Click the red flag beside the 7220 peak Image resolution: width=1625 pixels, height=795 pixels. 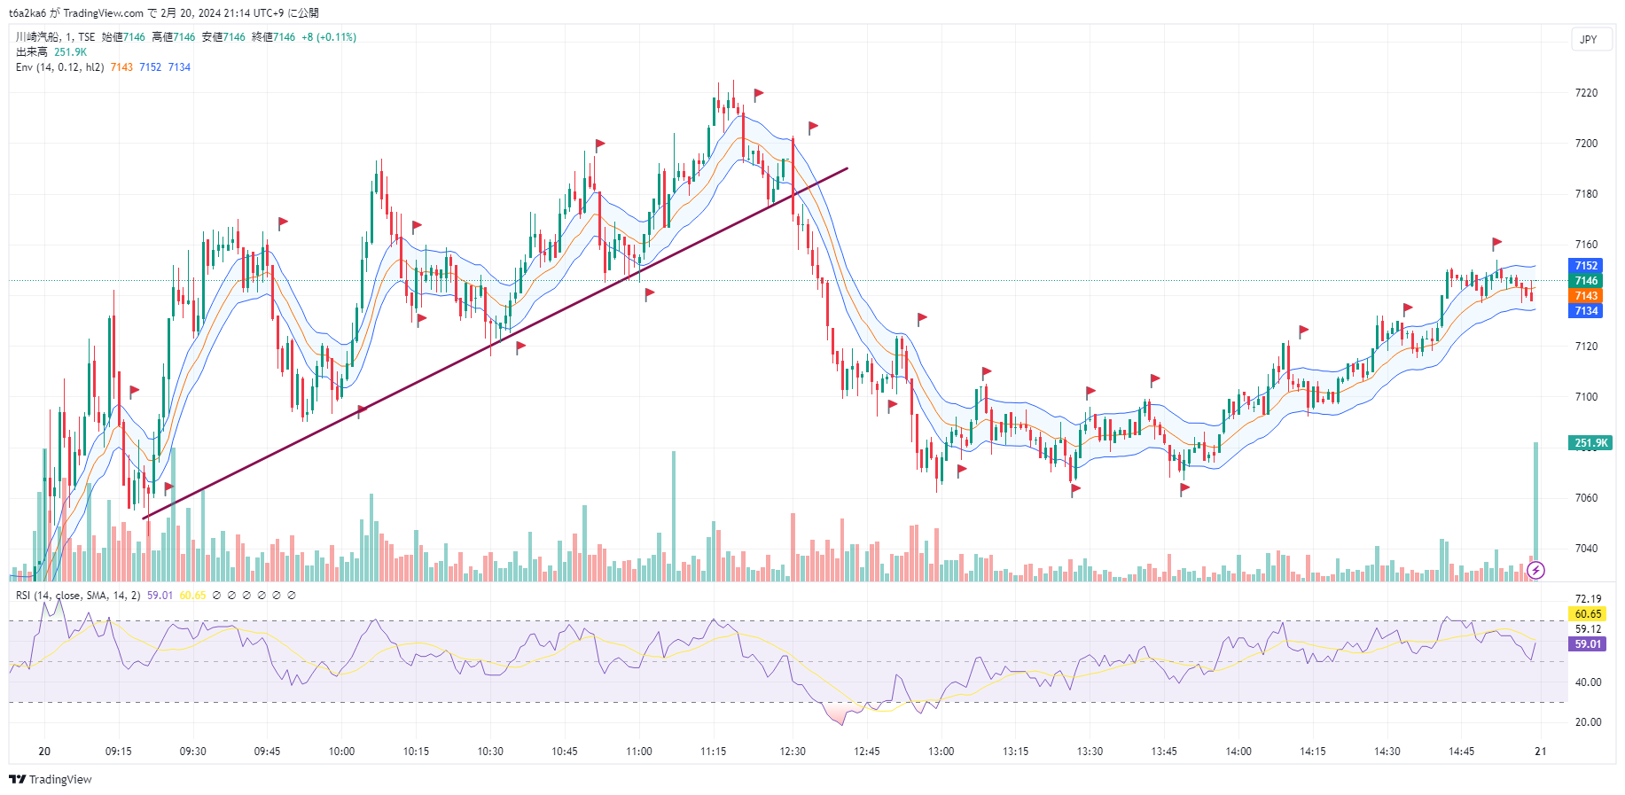click(x=758, y=94)
